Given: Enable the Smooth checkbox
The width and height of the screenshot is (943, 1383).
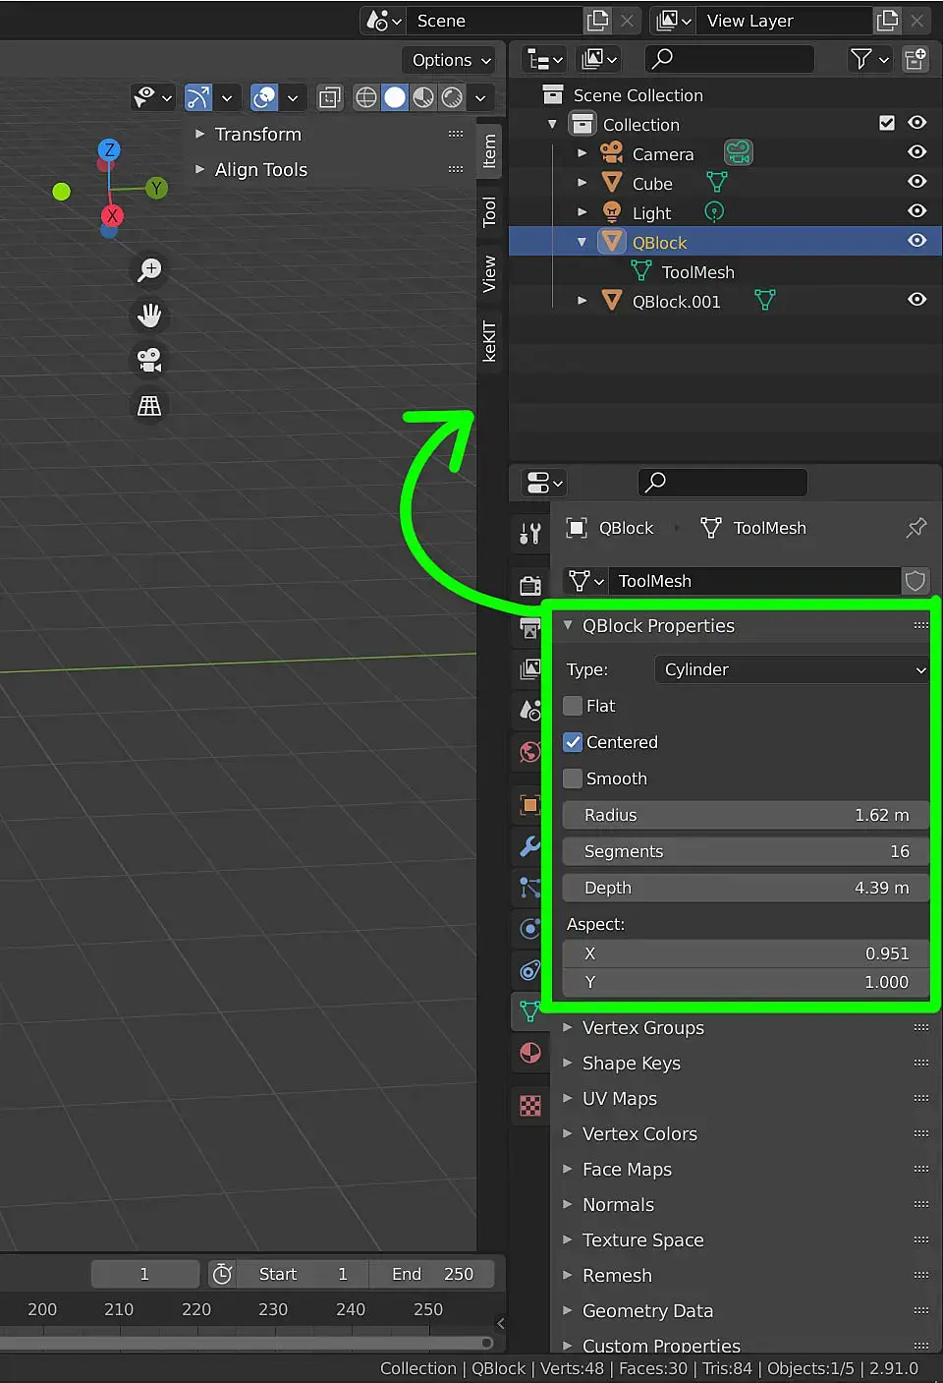Looking at the screenshot, I should 573,778.
